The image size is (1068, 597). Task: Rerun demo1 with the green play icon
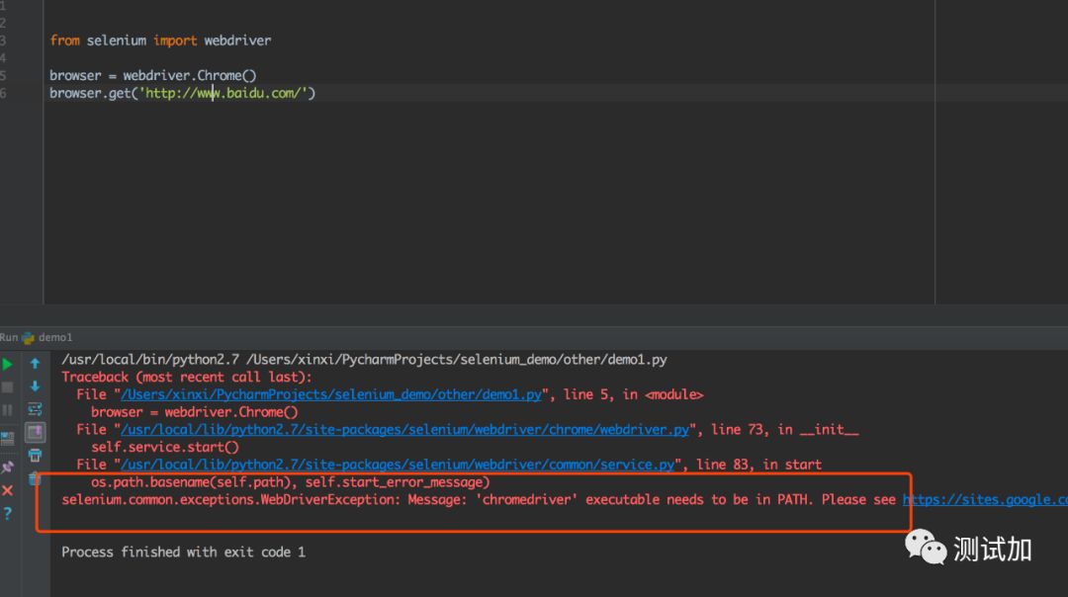[x=8, y=364]
